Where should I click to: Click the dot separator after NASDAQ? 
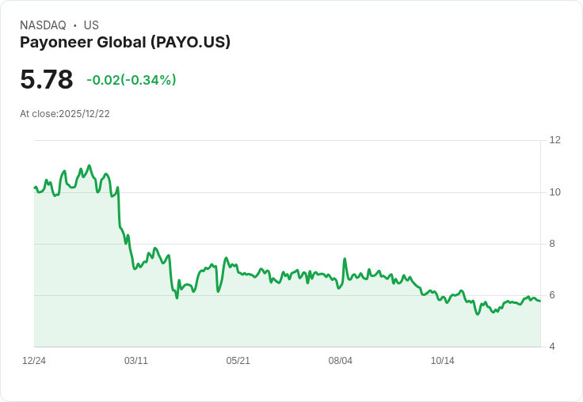[74, 25]
